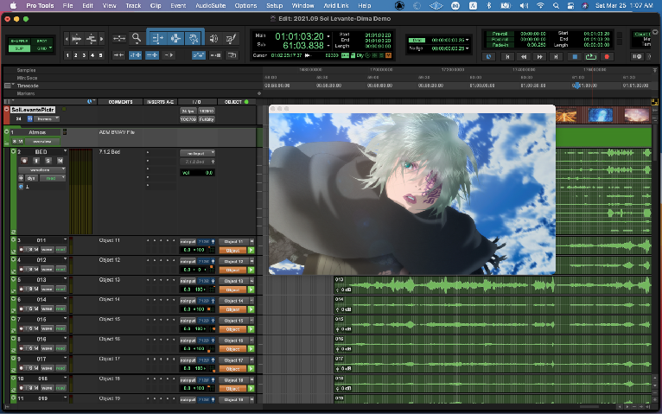The image size is (662, 414).
Task: Open the Setup menu
Action: pyautogui.click(x=274, y=5)
